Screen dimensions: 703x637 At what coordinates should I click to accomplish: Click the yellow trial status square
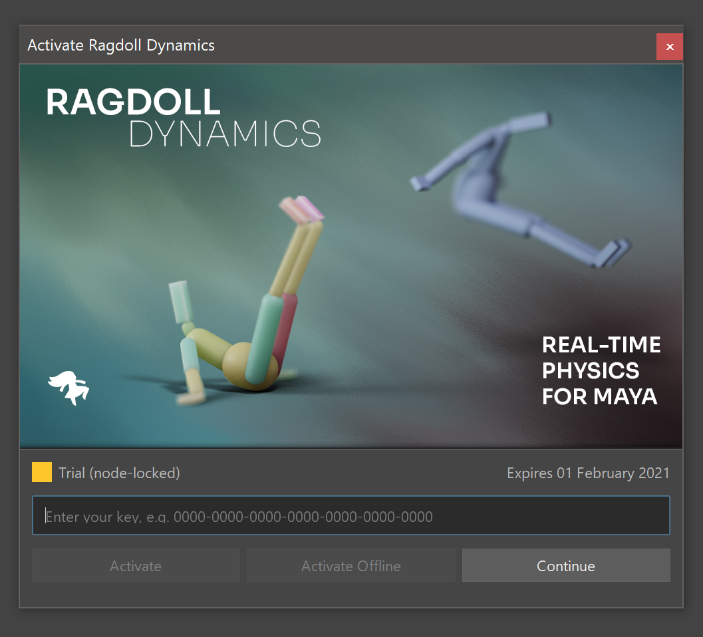[x=42, y=473]
